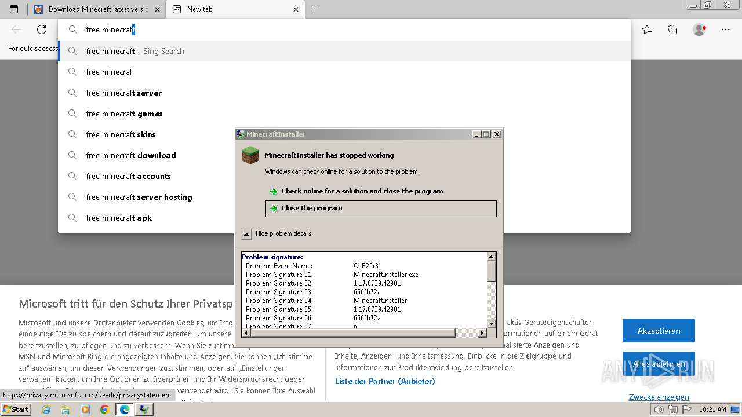
Task: Select 'free minecraft apk' suggestion
Action: point(344,218)
